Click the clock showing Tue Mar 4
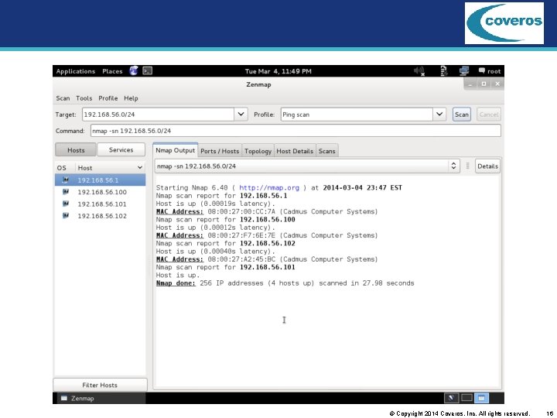557x418 pixels. (x=278, y=71)
